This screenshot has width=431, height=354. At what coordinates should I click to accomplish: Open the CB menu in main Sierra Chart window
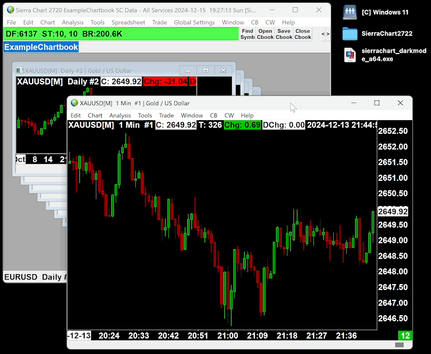pyautogui.click(x=255, y=22)
